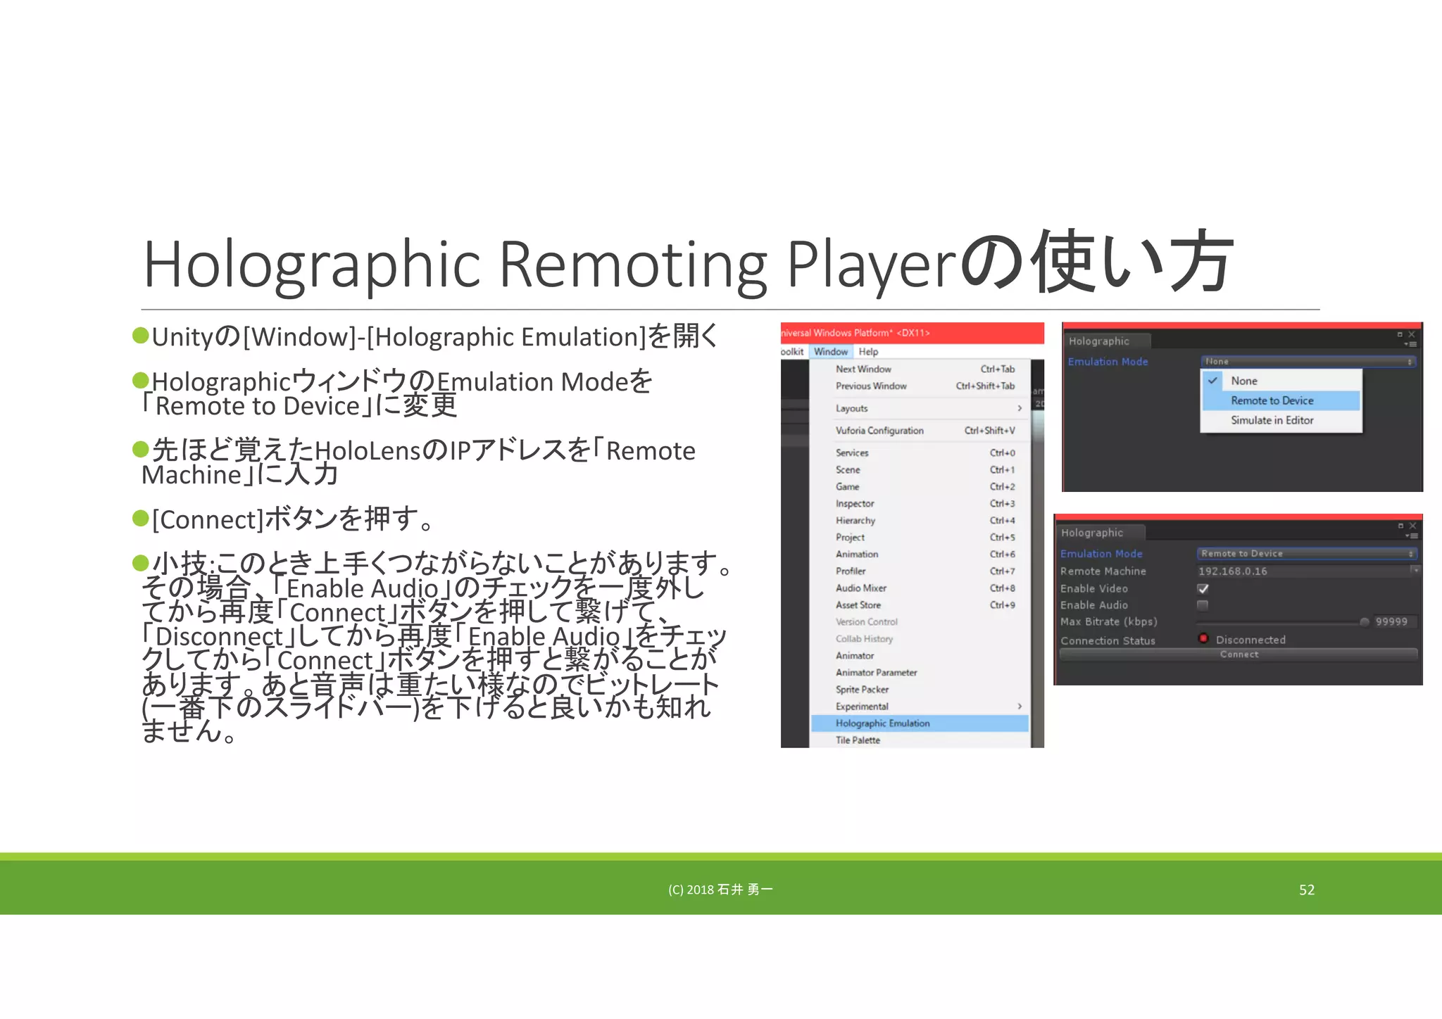Viewport: 1442px width, 1019px height.
Task: Open Tile Palette from the Window menu
Action: (920, 740)
